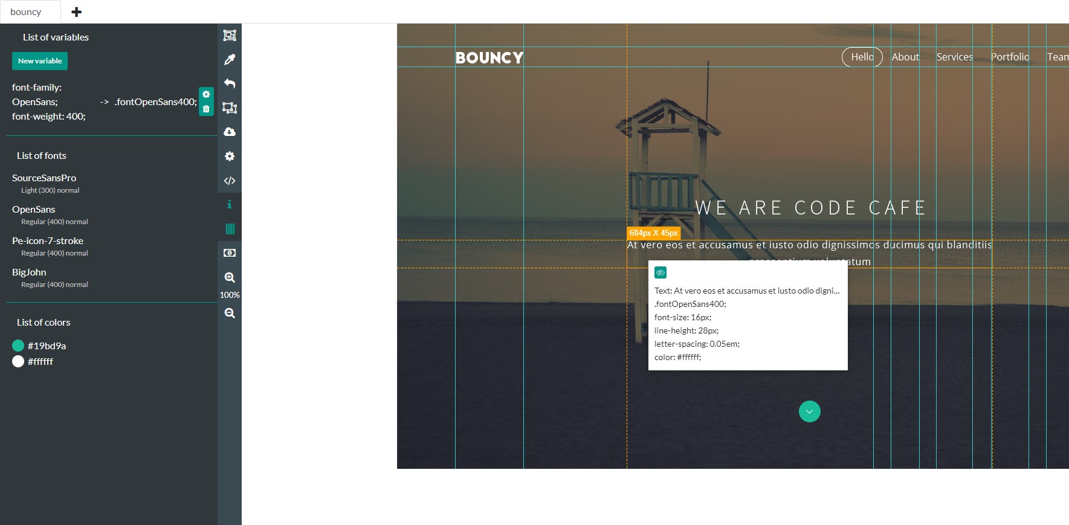Click the #ffffff white color swatch
This screenshot has height=525, width=1069.
[18, 361]
